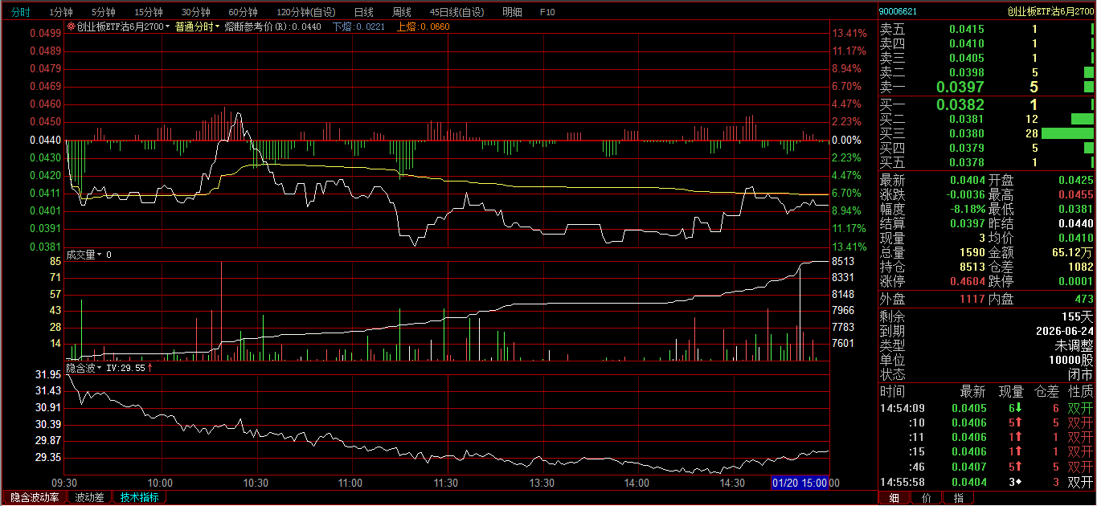Open the 60分钟 period view
The width and height of the screenshot is (1097, 506).
[243, 12]
